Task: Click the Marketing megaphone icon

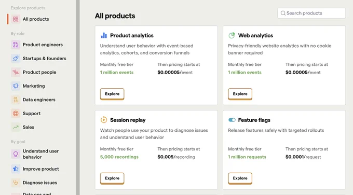Action: [x=16, y=86]
